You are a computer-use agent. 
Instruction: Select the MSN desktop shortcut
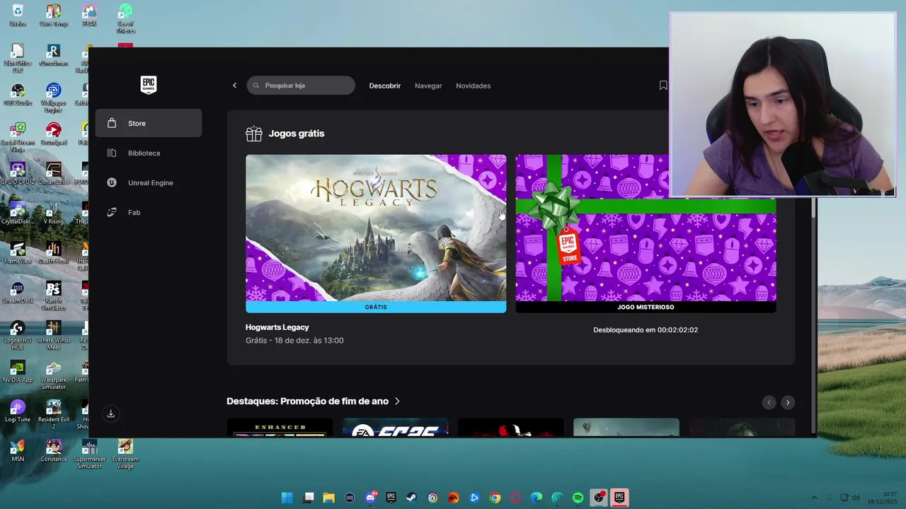click(18, 451)
